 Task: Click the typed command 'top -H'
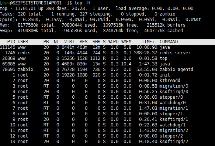[82, 3]
